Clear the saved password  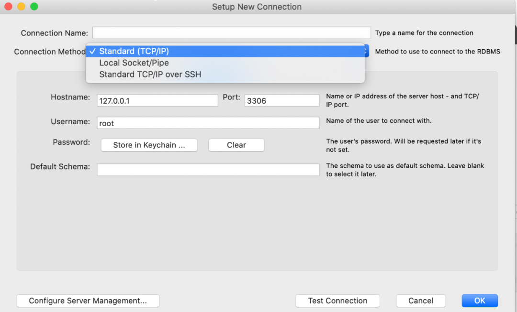(x=236, y=145)
